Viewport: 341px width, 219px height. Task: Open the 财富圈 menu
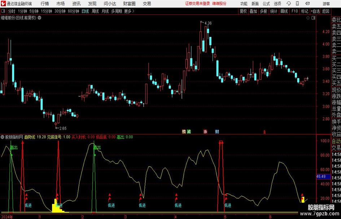click(x=129, y=4)
